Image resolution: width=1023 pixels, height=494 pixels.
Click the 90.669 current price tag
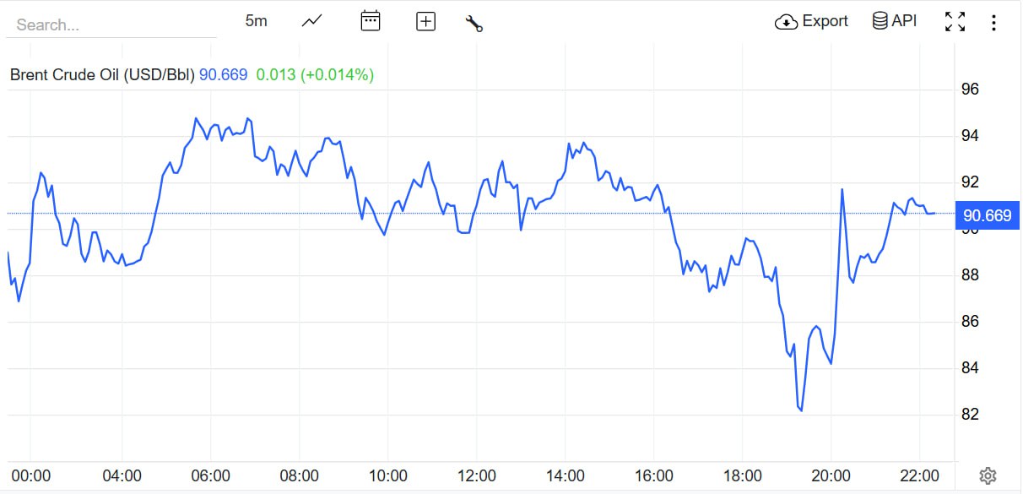click(987, 215)
